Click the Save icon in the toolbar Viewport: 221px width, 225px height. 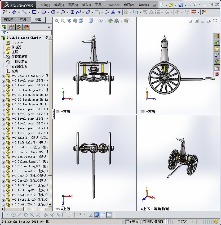[x=180, y=5]
